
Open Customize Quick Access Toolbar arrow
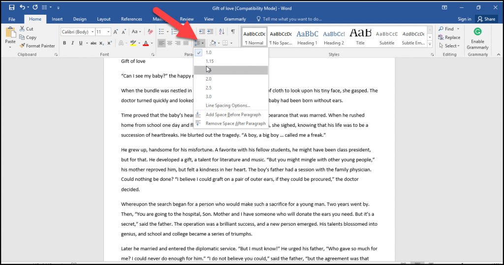(x=58, y=7)
